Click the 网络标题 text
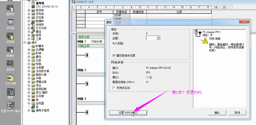256x125 pixels. [97, 42]
